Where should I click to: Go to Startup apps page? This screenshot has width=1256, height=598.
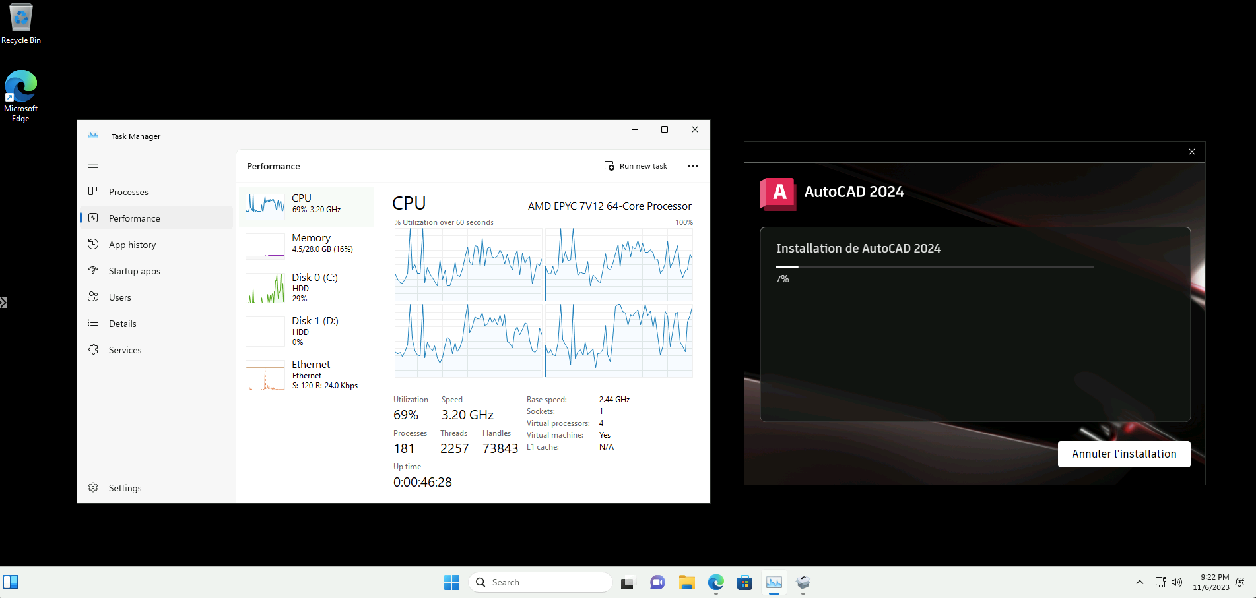(x=156, y=271)
